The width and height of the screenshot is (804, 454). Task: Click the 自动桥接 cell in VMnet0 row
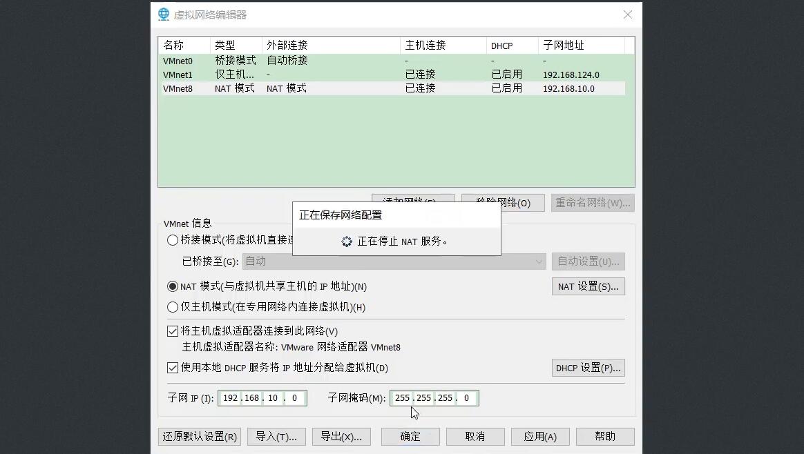287,61
